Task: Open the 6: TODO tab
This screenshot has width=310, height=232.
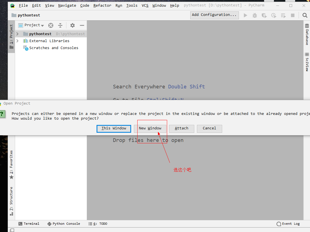Action: pyautogui.click(x=98, y=224)
